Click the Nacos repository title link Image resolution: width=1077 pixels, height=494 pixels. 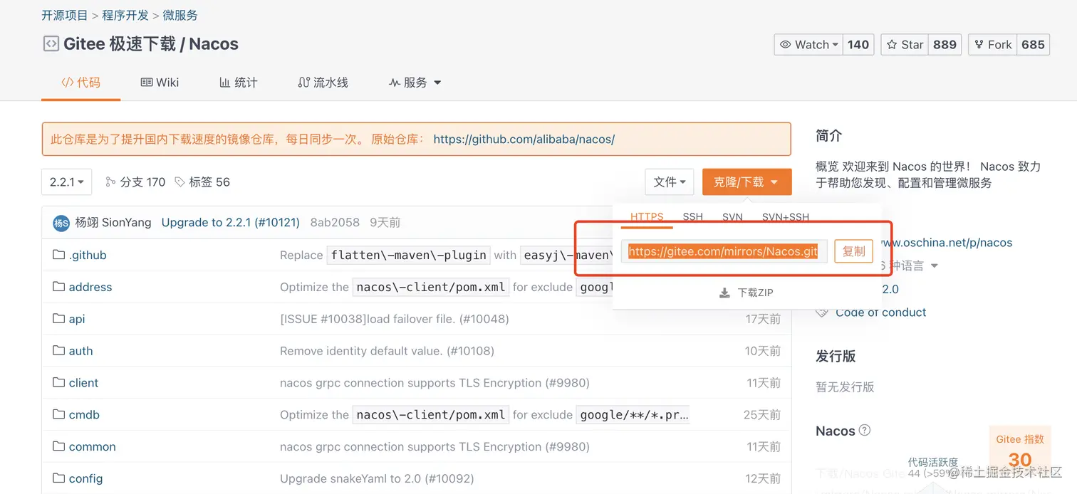coord(214,44)
